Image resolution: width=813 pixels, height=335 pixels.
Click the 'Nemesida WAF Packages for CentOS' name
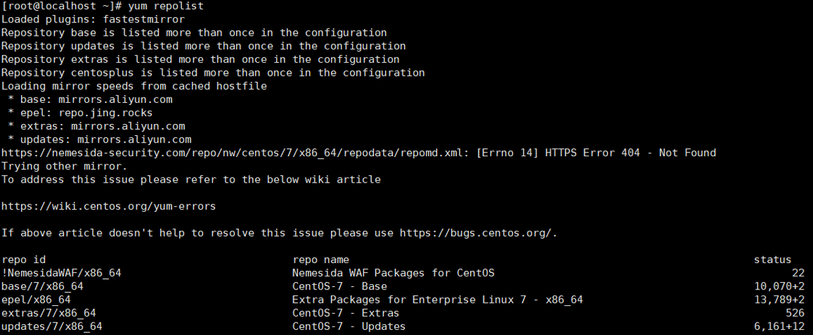tap(393, 273)
